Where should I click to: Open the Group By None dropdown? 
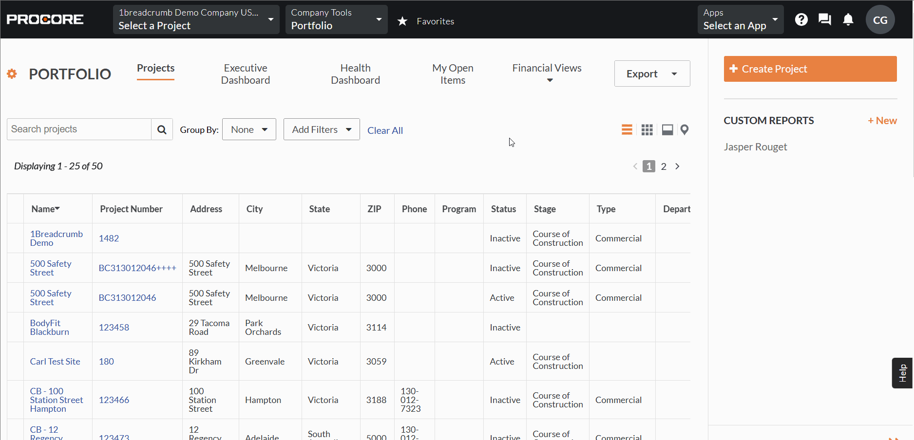coord(249,129)
